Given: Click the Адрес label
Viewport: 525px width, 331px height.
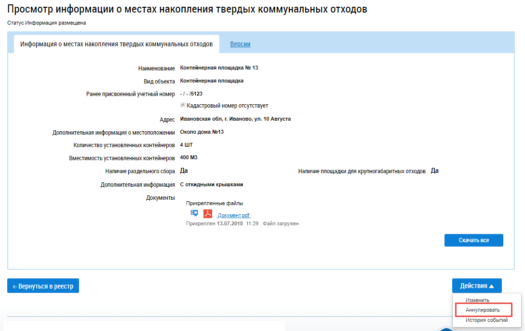Looking at the screenshot, I should point(167,120).
